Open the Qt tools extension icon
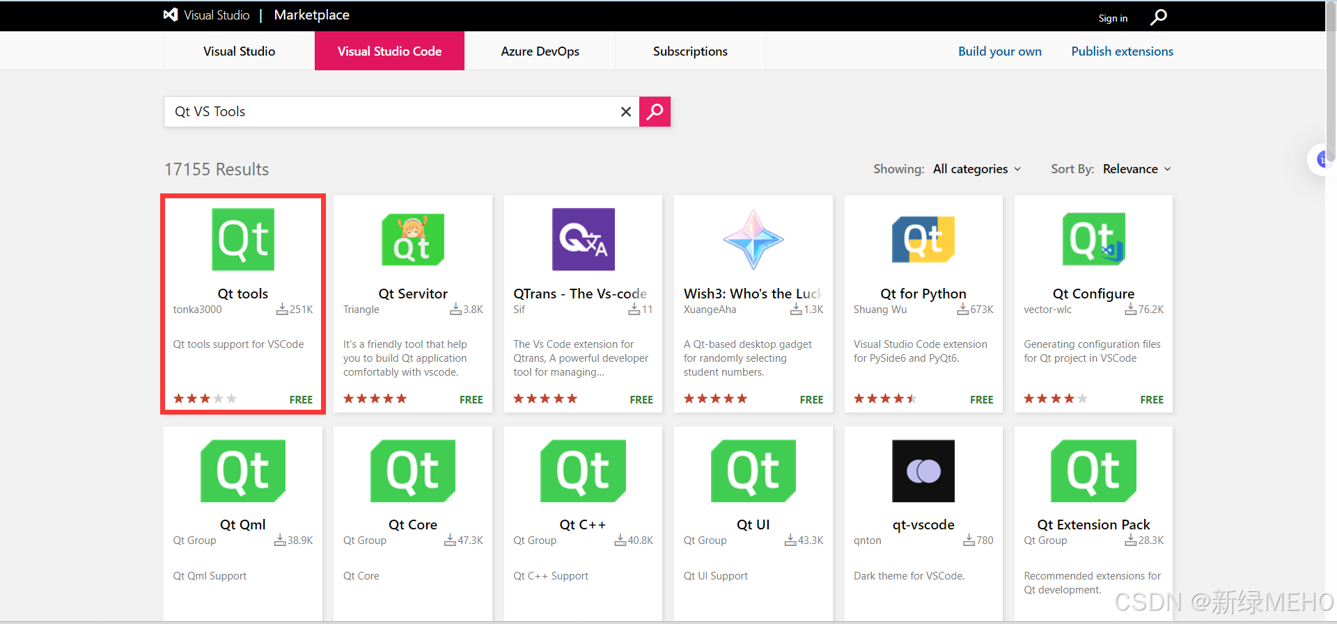Image resolution: width=1337 pixels, height=624 pixels. click(x=243, y=239)
